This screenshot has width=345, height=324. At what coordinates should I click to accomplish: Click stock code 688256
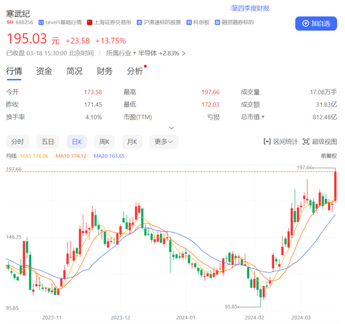[24, 23]
